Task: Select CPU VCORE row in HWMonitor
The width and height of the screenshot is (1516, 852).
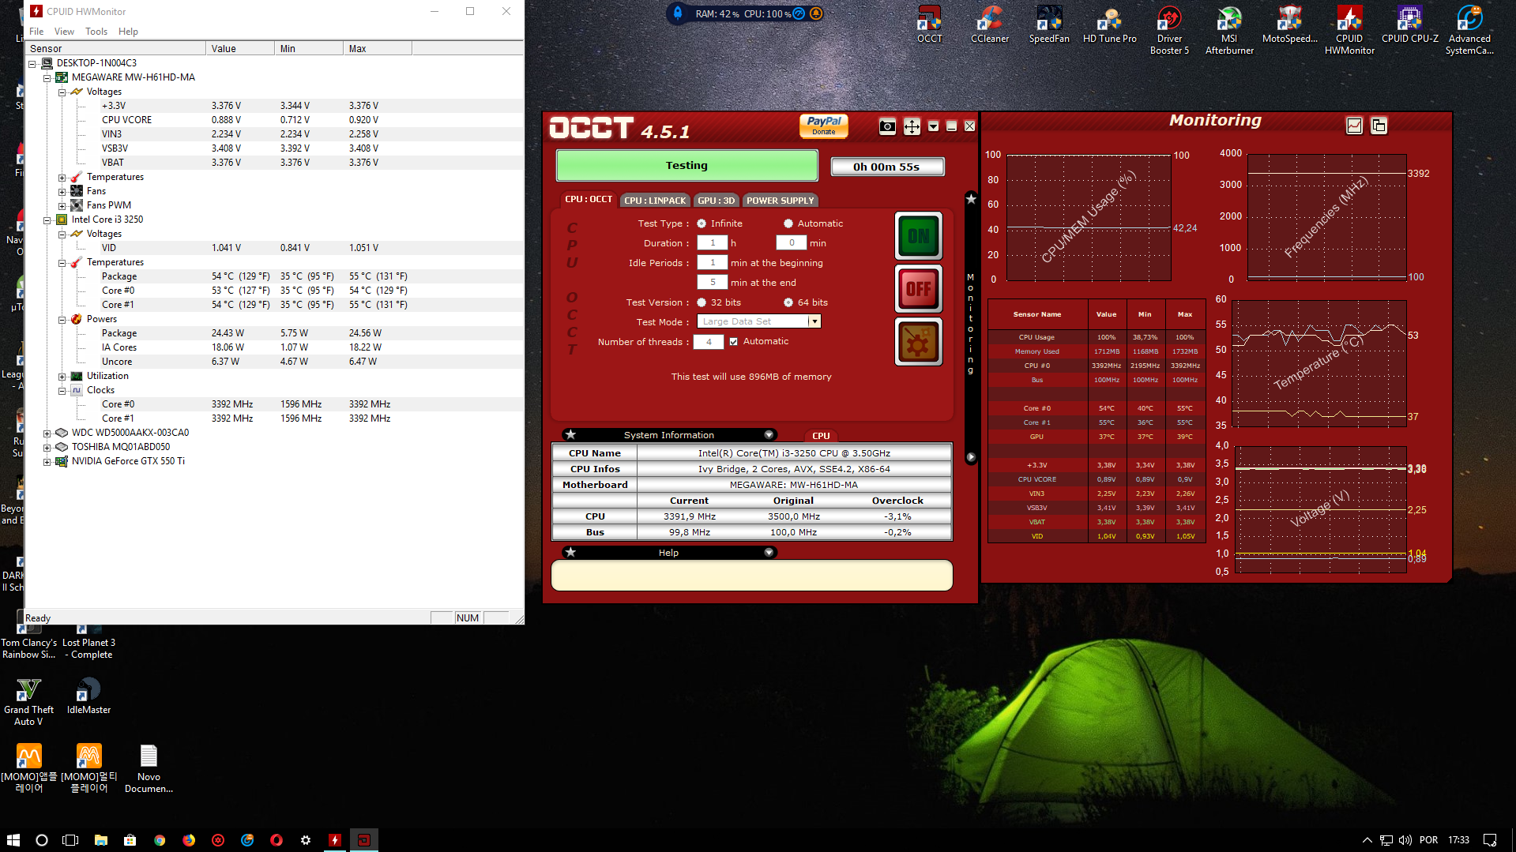Action: click(x=273, y=120)
